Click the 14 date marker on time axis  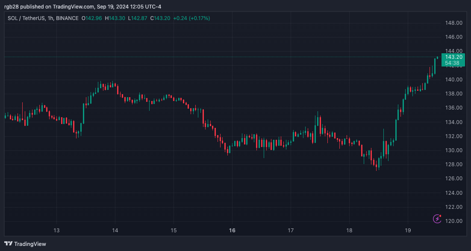click(115, 231)
